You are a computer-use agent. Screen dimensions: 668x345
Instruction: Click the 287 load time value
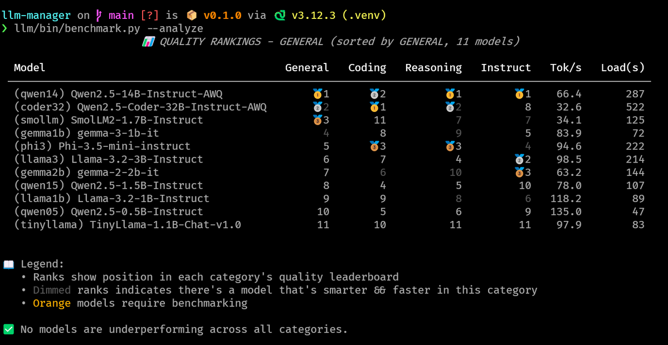(635, 93)
